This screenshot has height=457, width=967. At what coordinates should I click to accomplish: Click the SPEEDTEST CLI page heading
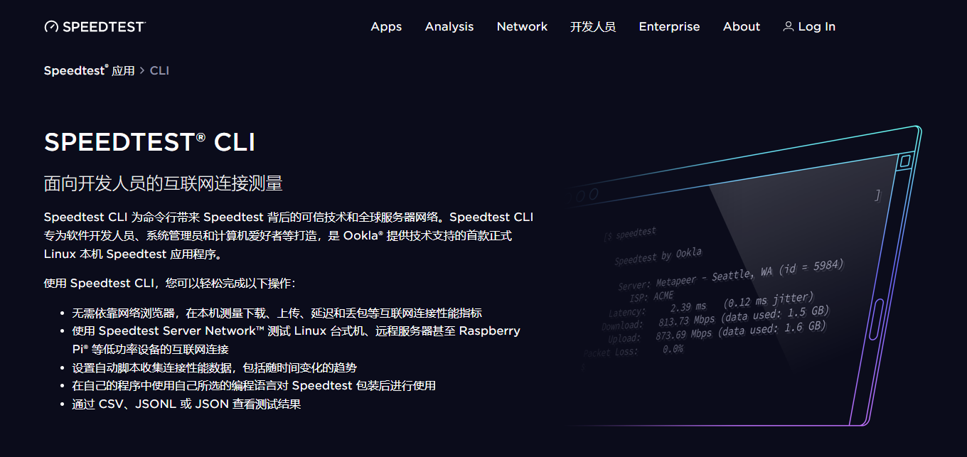[149, 142]
